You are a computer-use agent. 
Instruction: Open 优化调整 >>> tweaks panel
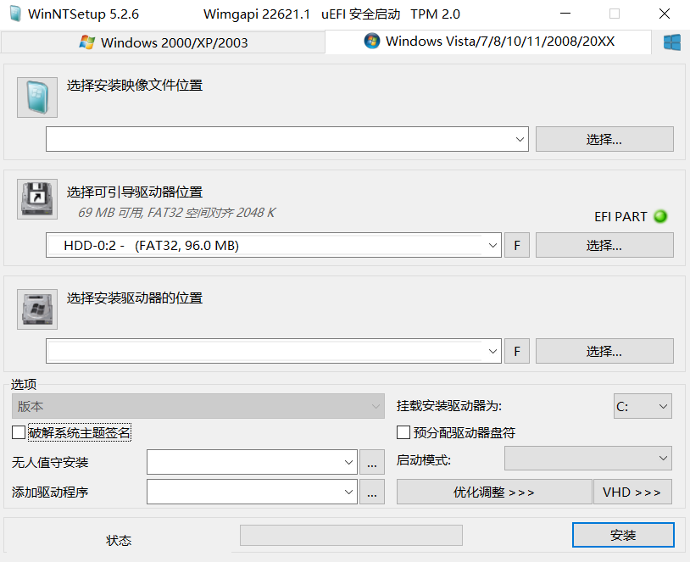[x=494, y=492]
